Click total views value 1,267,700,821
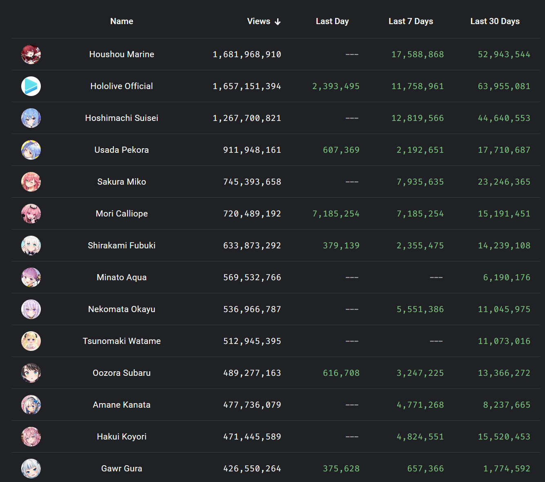545x482 pixels. pos(247,118)
